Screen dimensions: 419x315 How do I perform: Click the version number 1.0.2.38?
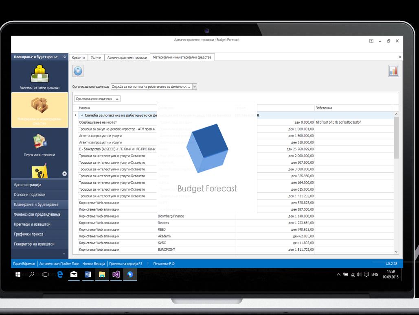(x=391, y=263)
